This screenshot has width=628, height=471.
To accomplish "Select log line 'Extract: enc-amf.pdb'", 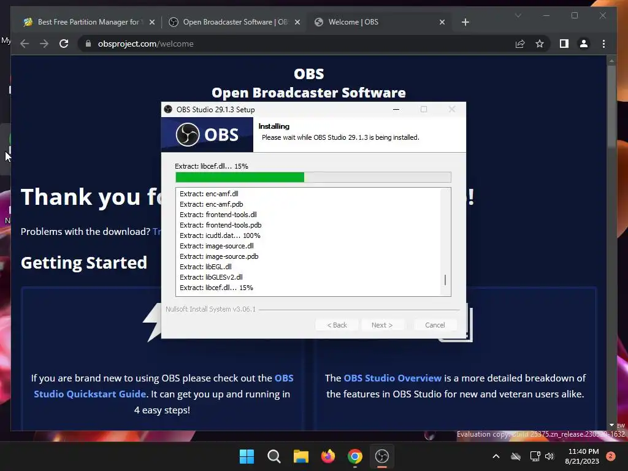I will [212, 204].
